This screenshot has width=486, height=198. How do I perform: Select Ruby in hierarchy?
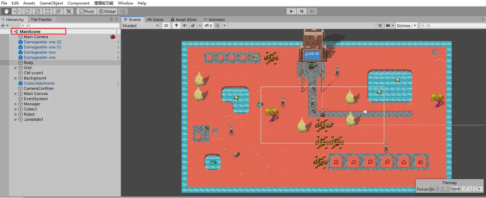click(x=28, y=63)
